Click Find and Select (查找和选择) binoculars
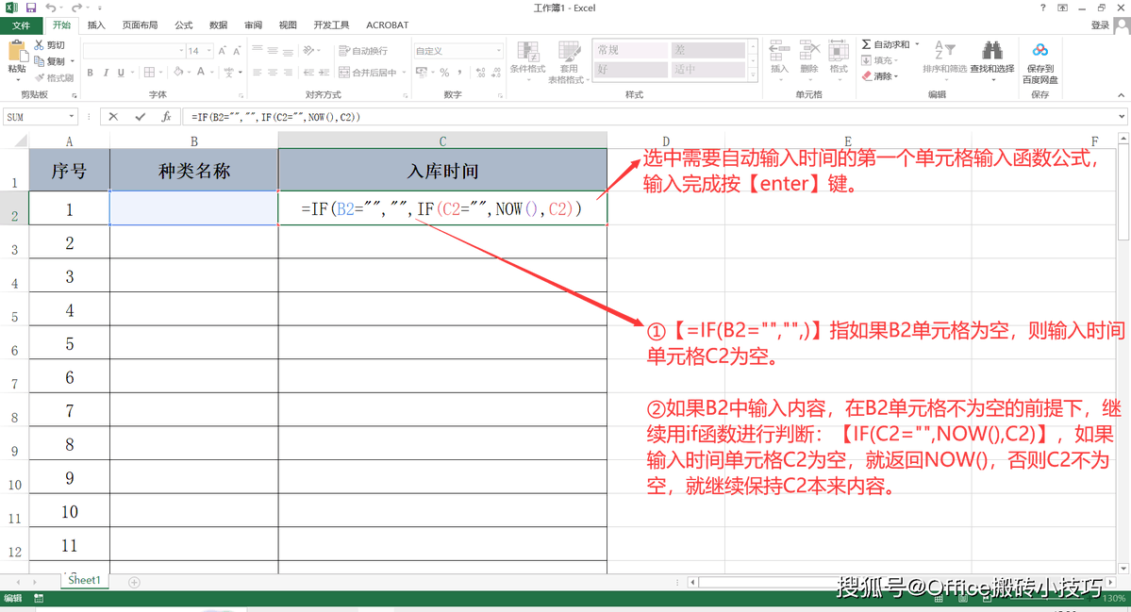This screenshot has width=1131, height=612. pyautogui.click(x=991, y=51)
